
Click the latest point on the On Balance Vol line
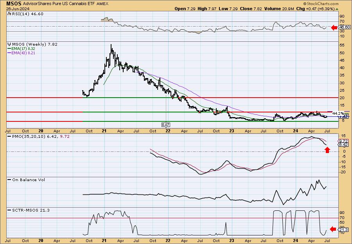326,187
